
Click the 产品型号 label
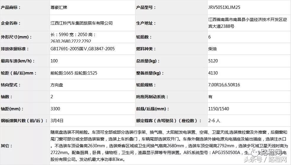(x=146, y=7)
